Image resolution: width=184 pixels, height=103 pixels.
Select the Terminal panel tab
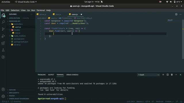[60, 75]
